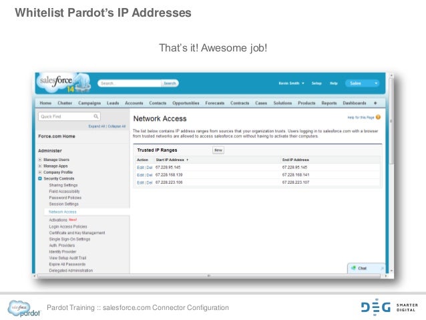Open the Help link in header
Viewport: 426px width, 320px height.
click(x=334, y=84)
